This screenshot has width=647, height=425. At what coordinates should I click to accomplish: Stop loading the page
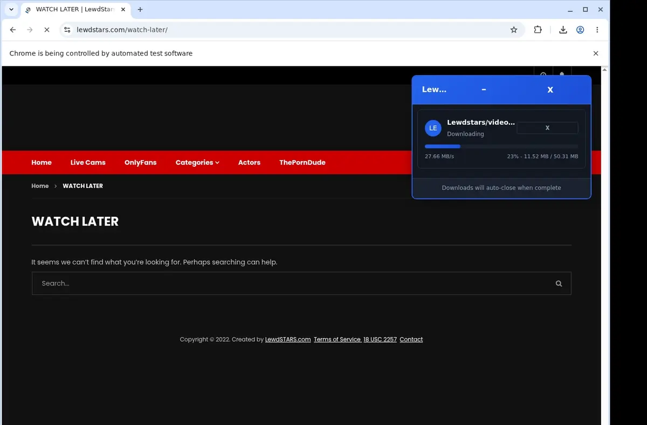point(46,30)
